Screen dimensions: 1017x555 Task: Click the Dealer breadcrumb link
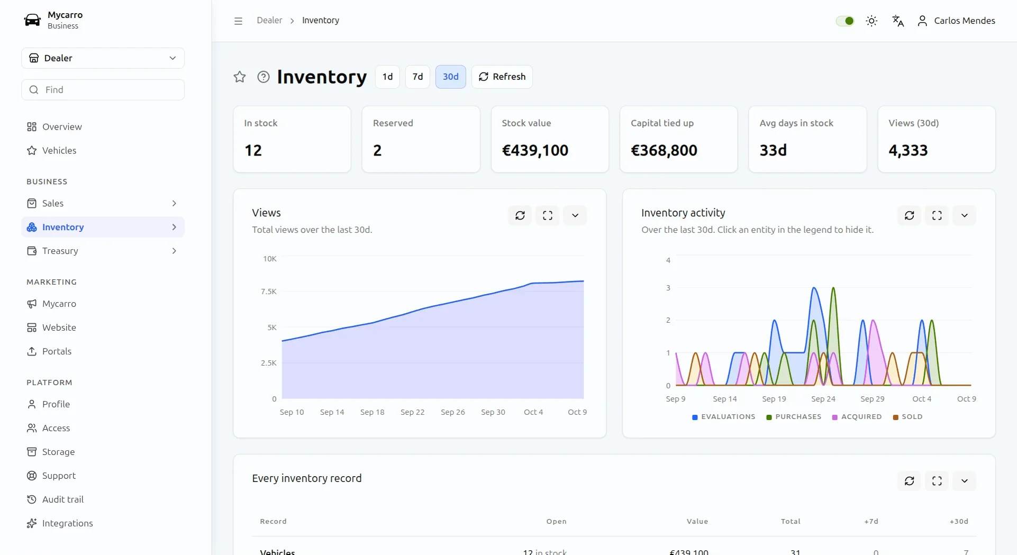[269, 21]
